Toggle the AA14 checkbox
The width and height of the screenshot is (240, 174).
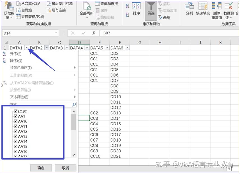point(16,141)
